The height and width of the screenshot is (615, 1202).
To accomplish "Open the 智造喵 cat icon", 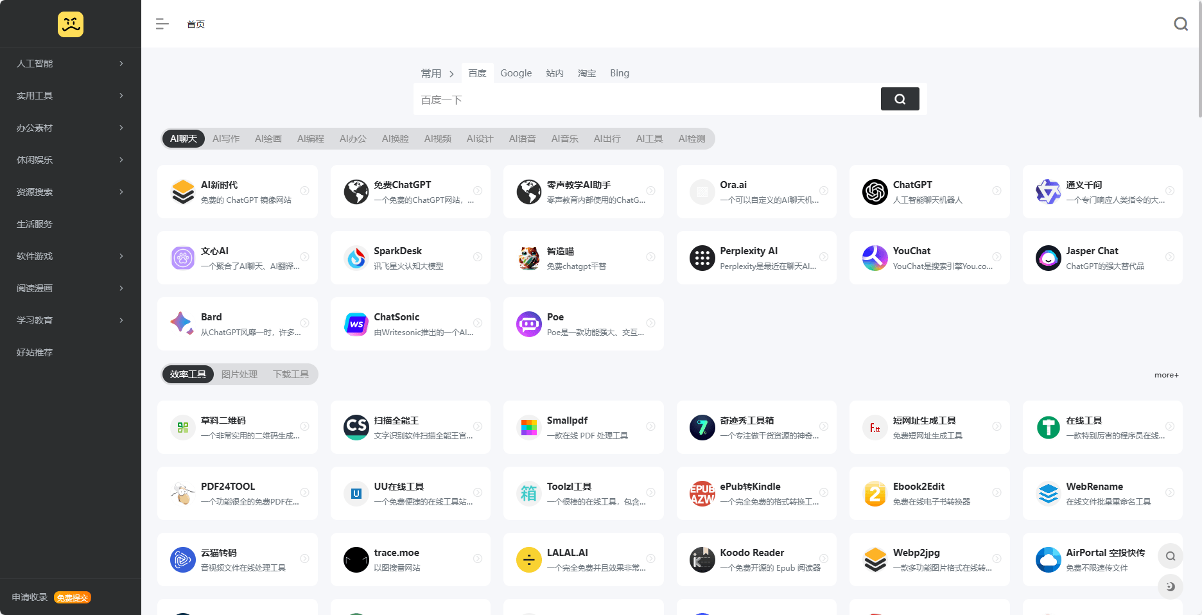I will pos(529,257).
